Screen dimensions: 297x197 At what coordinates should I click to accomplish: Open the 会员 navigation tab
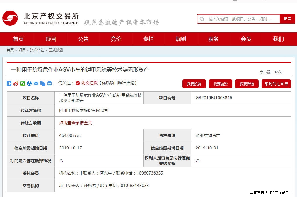click(x=246, y=39)
